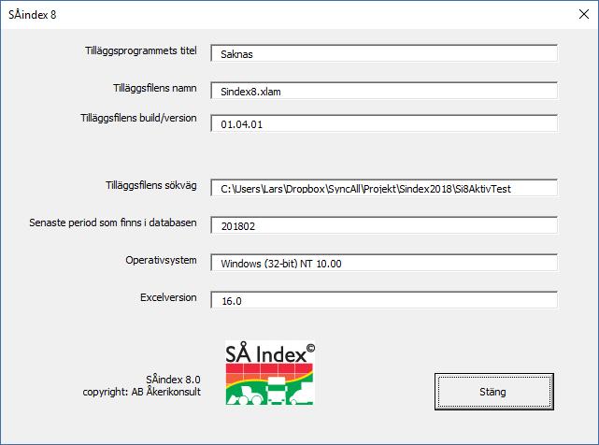This screenshot has height=445, width=599.
Task: Click the add-in path field starting C:\Users
Action: coord(384,188)
